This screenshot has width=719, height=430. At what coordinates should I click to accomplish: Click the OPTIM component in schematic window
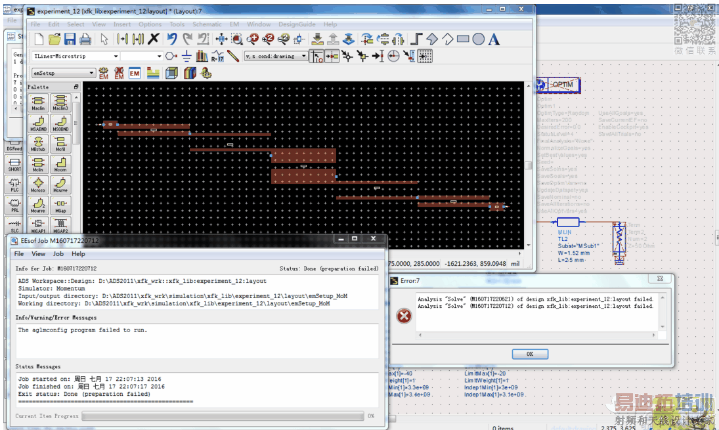click(x=558, y=85)
